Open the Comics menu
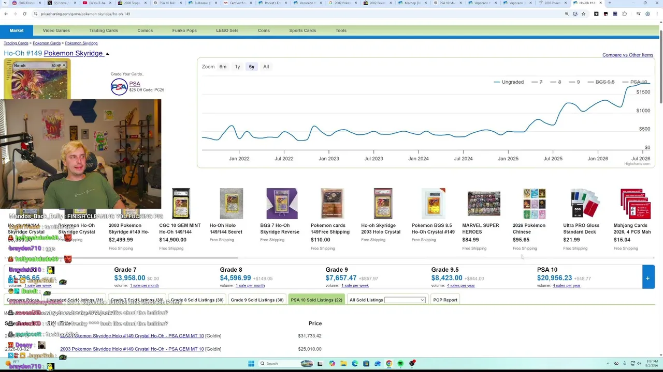 pyautogui.click(x=145, y=30)
